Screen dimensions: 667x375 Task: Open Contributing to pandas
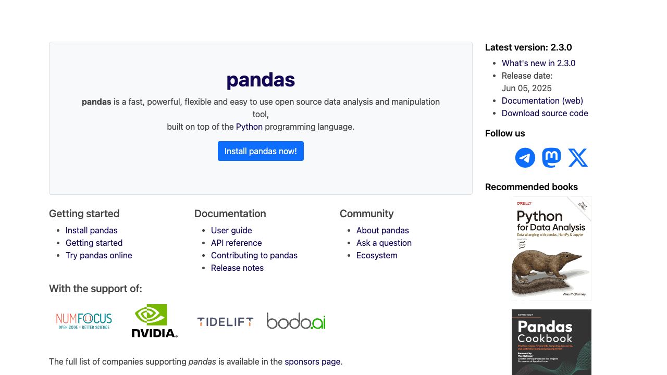pos(254,255)
